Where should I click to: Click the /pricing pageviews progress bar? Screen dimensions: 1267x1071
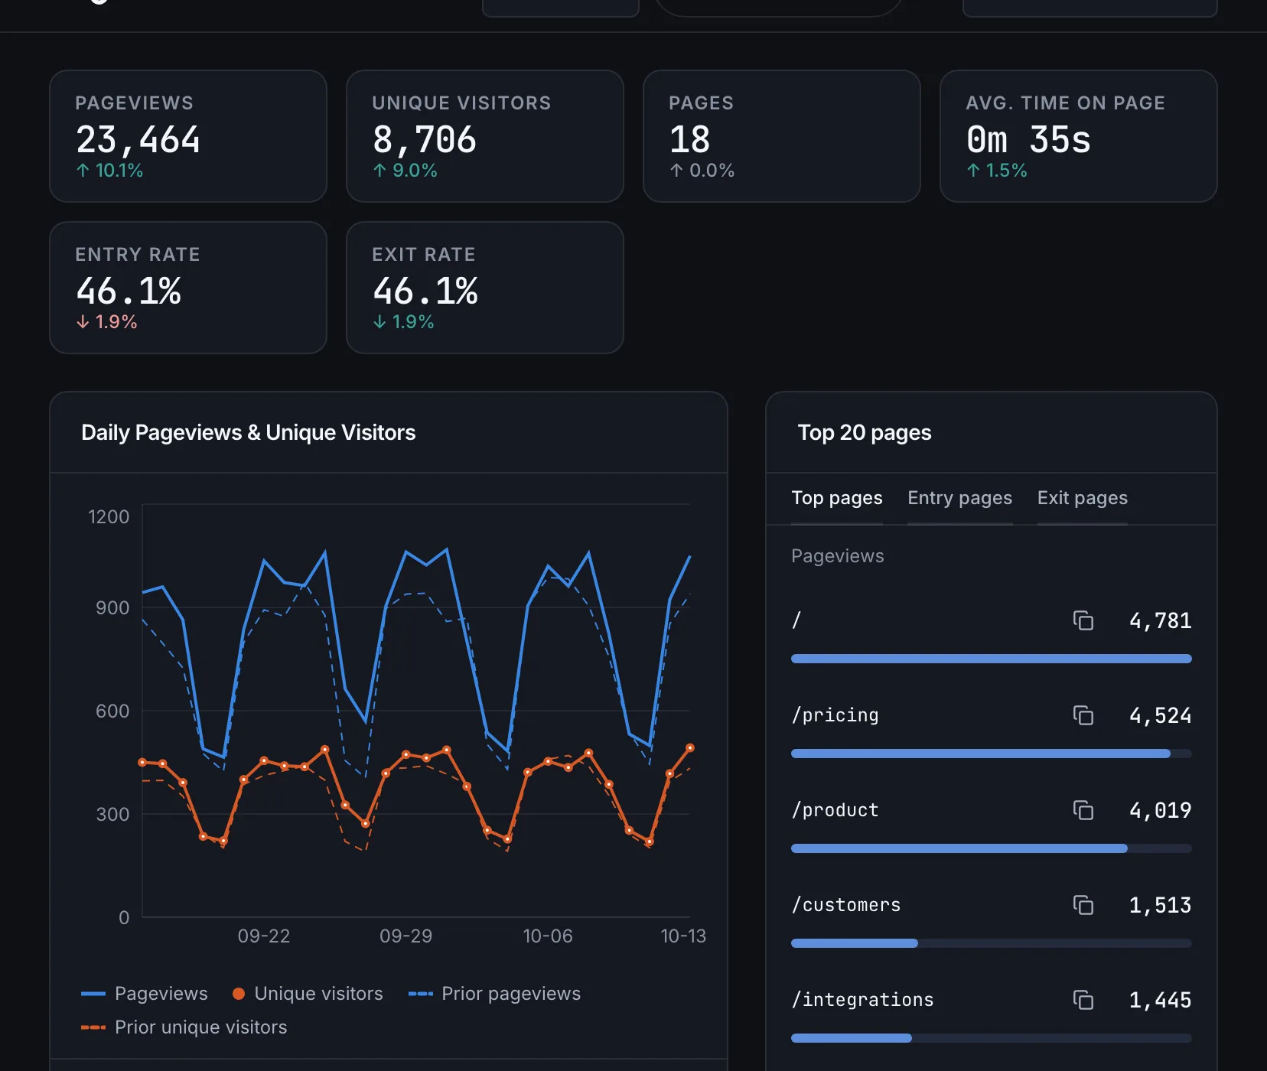(992, 754)
